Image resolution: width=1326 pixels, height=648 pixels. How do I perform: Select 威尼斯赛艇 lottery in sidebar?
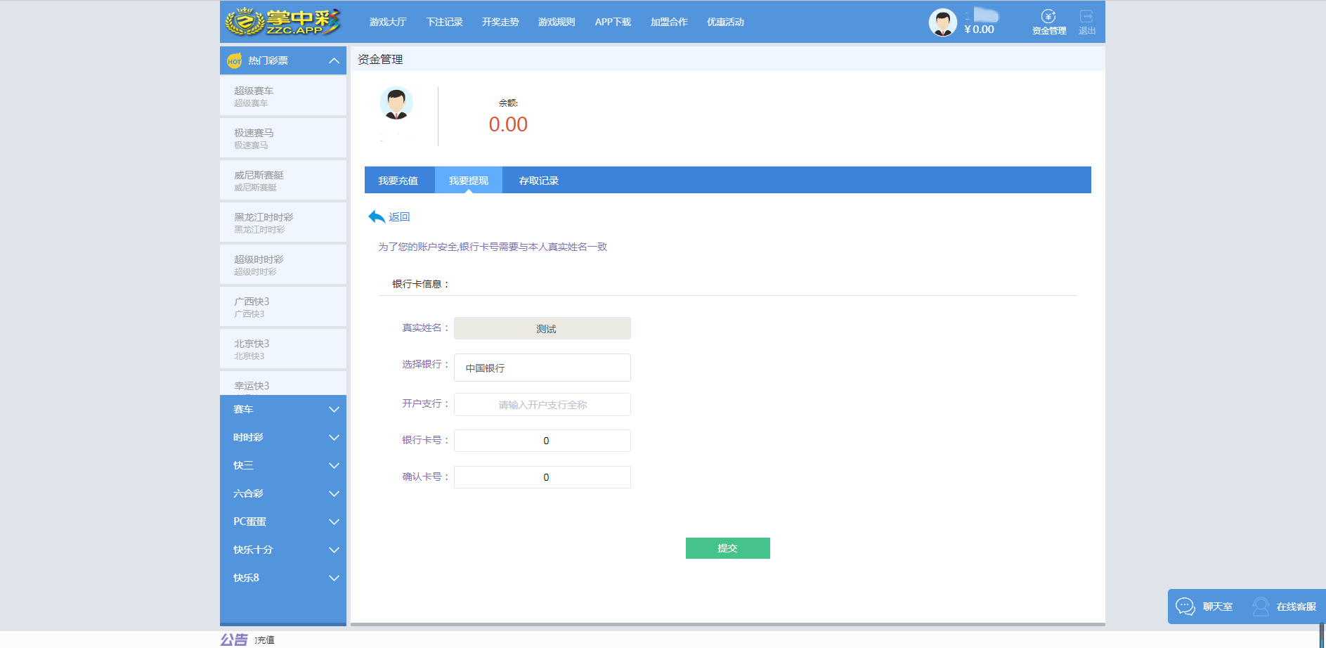283,181
